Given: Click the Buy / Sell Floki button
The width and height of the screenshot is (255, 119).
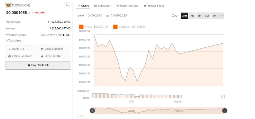Looking at the screenshot, I should [x=38, y=65].
